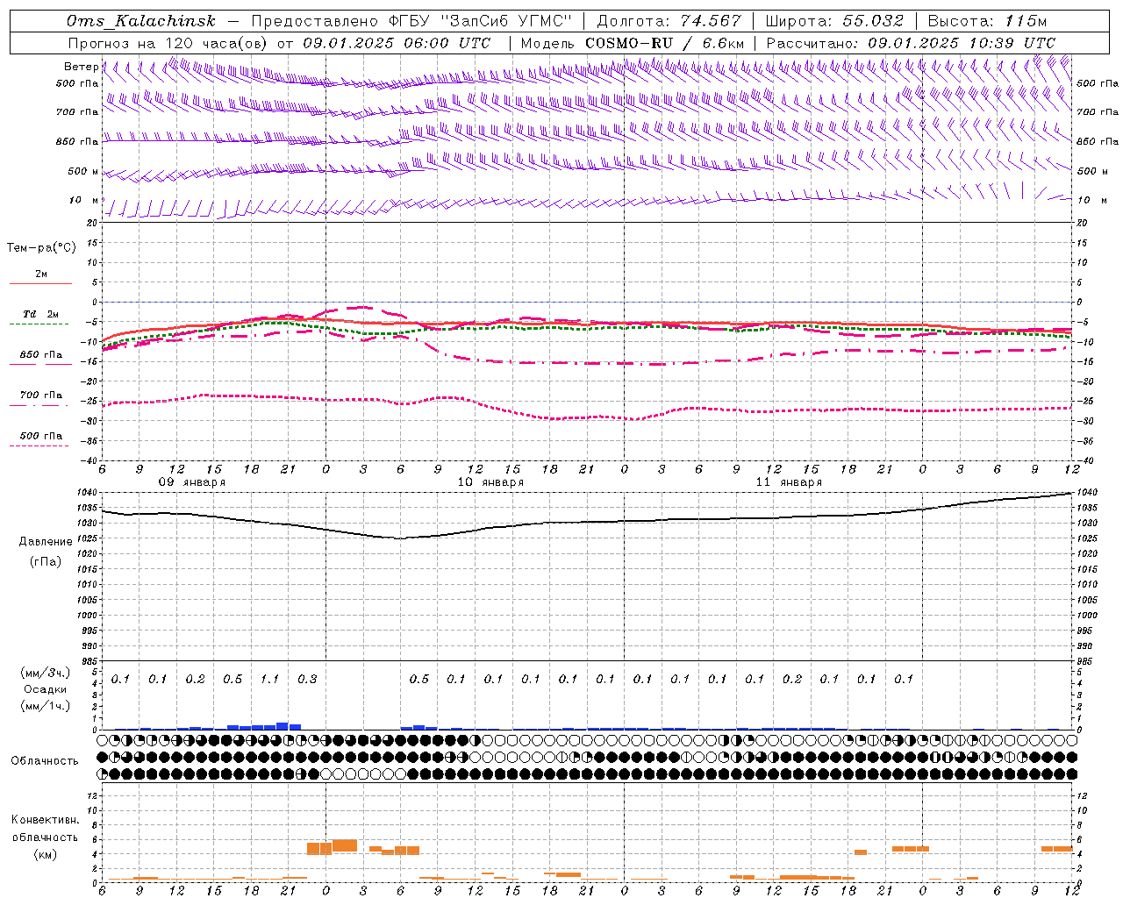This screenshot has height=898, width=1123.
Task: Click the (гПа) pressure unit label
Action: point(45,561)
